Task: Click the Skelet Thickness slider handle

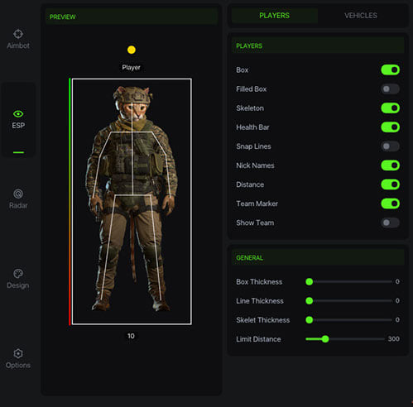Action: tap(310, 320)
